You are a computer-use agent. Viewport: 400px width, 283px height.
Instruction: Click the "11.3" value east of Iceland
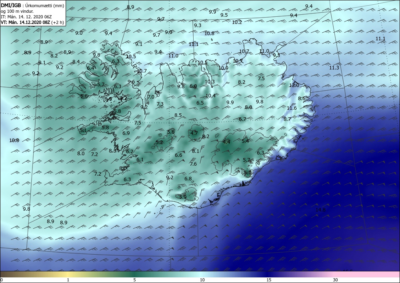334,68
